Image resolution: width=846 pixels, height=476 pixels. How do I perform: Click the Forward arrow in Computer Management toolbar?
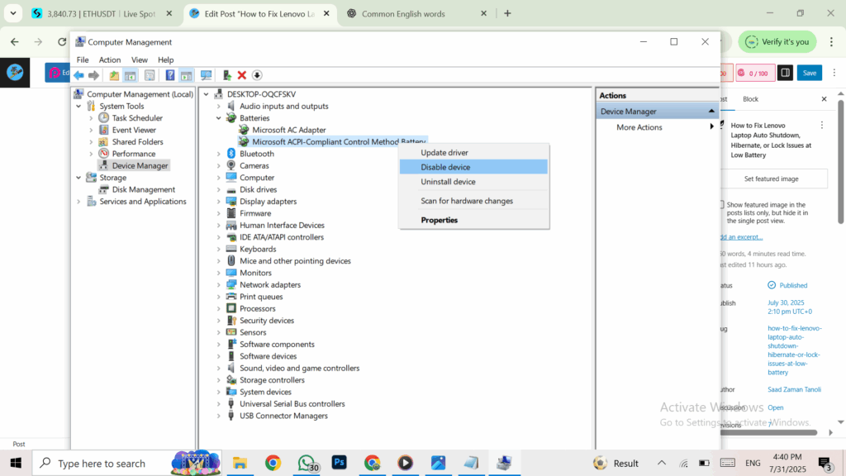(x=94, y=75)
